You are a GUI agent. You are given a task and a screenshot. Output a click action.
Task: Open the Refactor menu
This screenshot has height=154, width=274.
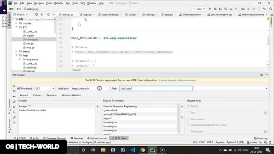pyautogui.click(x=59, y=3)
